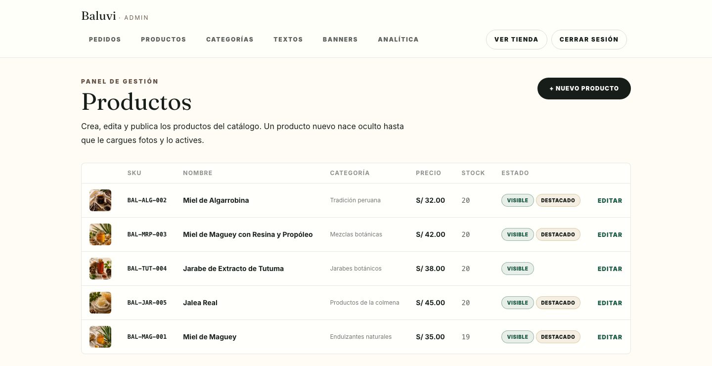Click Destacado badge on Jalea Real row
The image size is (712, 366).
point(558,303)
